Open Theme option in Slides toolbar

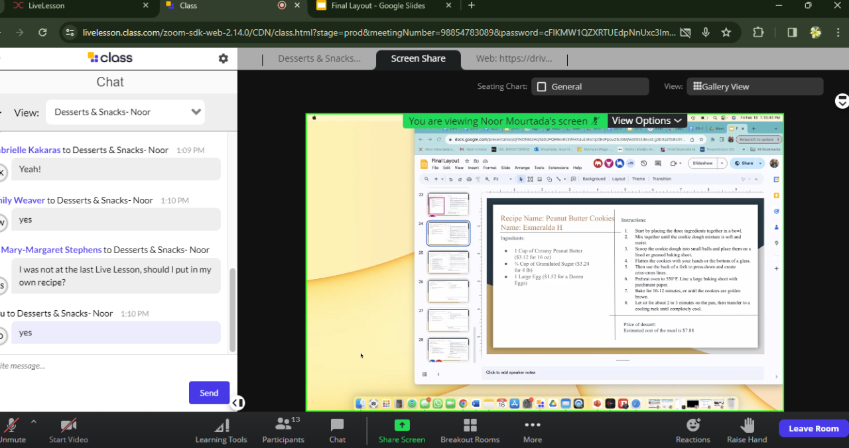[x=638, y=179]
